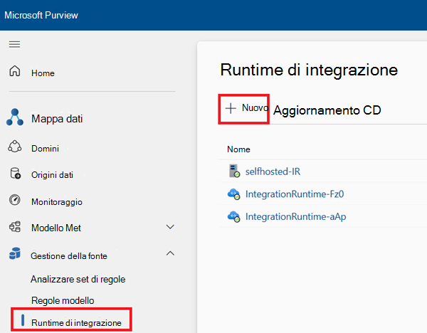Click the IntegrationRuntime-Fz0 cloud icon
Image resolution: width=427 pixels, height=333 pixels.
[233, 194]
